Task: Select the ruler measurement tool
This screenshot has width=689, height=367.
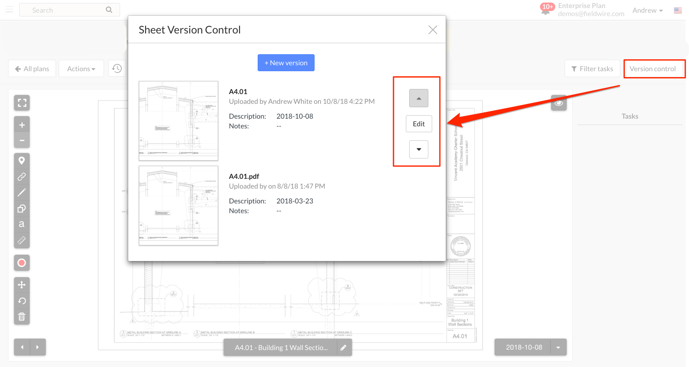Action: pos(22,240)
